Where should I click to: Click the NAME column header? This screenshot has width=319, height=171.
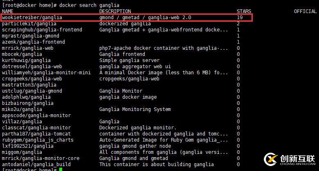coord(8,11)
